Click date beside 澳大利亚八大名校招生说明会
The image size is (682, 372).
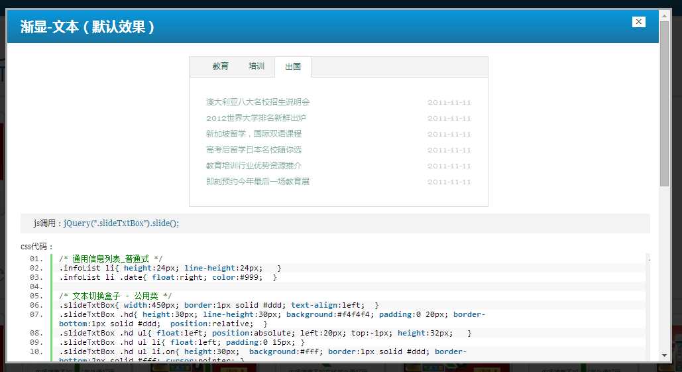click(x=449, y=103)
